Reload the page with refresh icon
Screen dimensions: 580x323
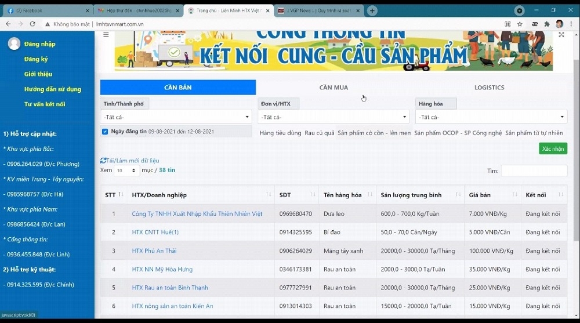click(x=32, y=24)
